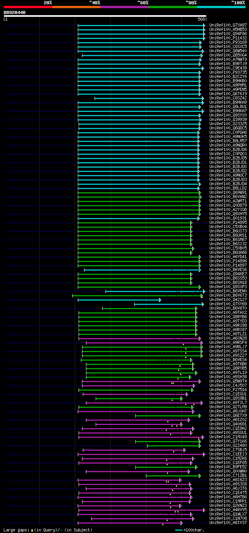Open hit UniRef100_Q94F86
This screenshot has height=533, width=249.
(228, 34)
